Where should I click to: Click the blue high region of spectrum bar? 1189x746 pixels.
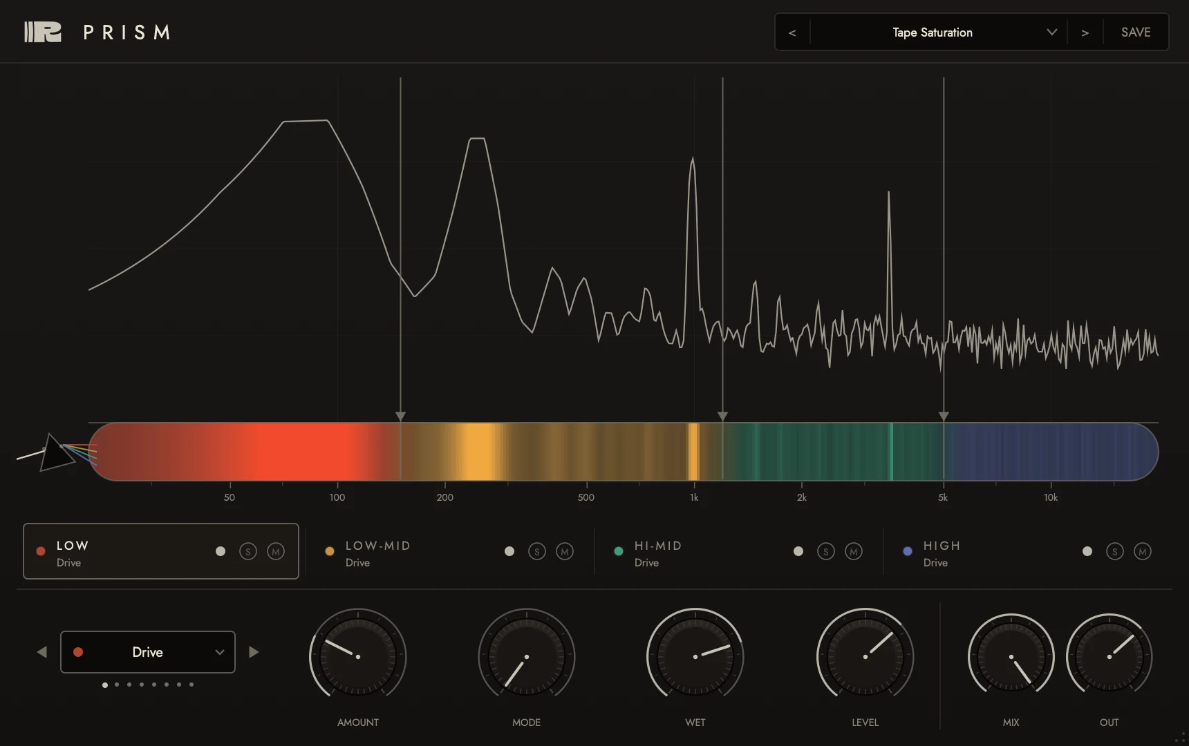[1051, 452]
